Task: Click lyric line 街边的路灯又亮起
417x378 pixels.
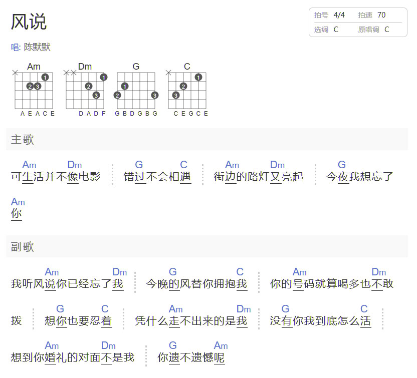Action: 259,177
